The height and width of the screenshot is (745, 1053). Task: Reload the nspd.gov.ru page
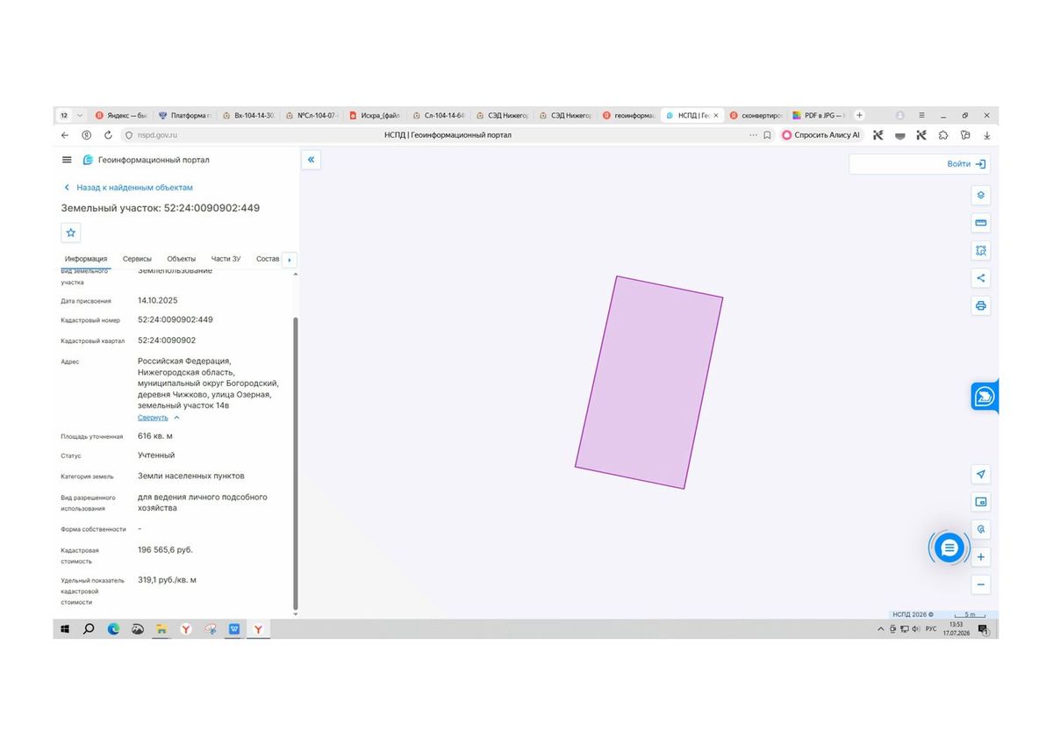108,135
